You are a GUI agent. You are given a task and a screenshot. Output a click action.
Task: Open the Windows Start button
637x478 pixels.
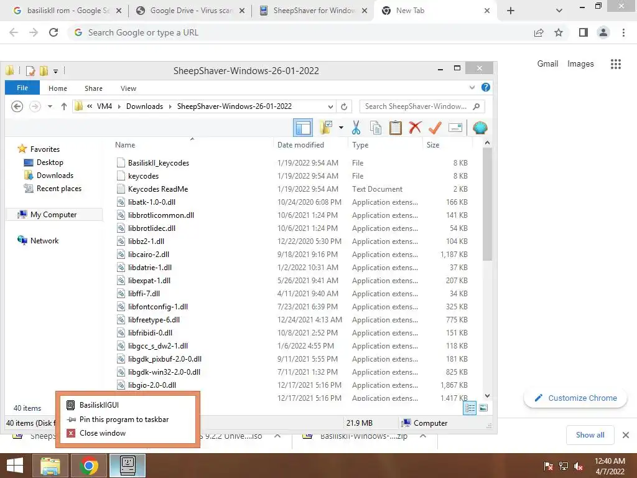[15, 466]
